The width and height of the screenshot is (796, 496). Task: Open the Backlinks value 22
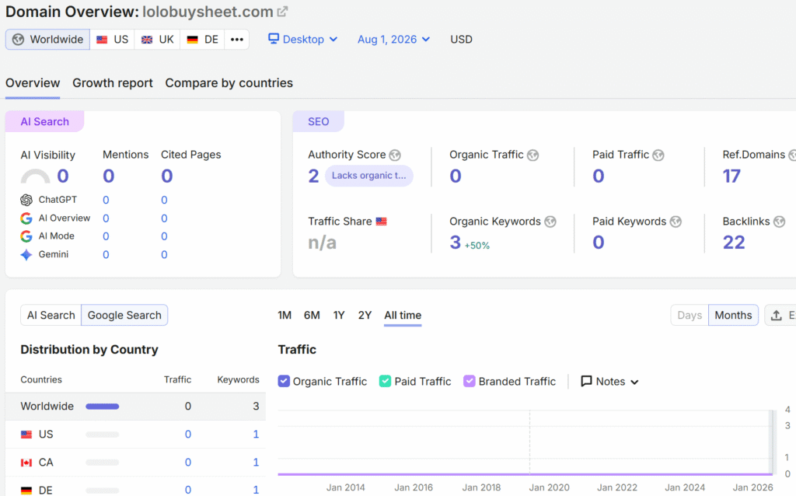pyautogui.click(x=734, y=242)
